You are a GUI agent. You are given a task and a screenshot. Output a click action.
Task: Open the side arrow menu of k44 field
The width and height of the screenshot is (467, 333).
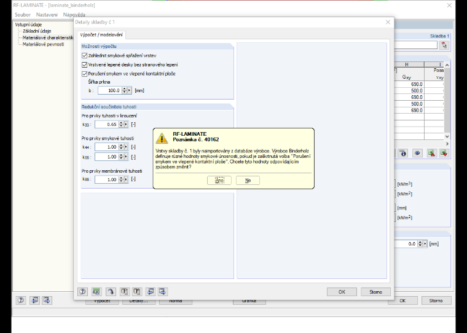point(126,147)
